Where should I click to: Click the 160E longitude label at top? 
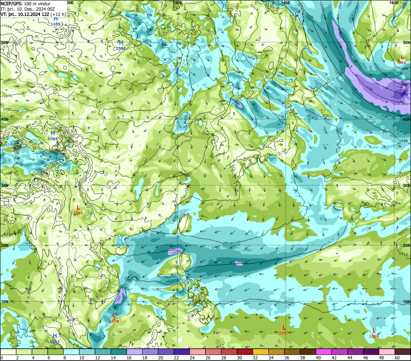pyautogui.click(x=394, y=2)
